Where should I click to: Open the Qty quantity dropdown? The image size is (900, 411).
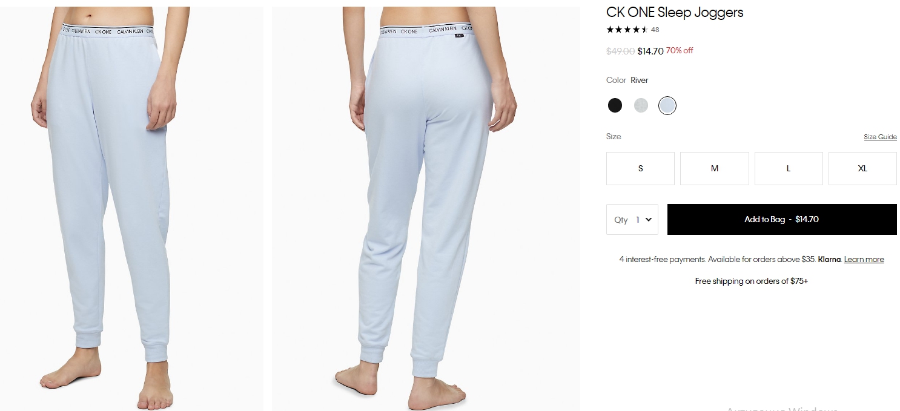[x=632, y=219]
